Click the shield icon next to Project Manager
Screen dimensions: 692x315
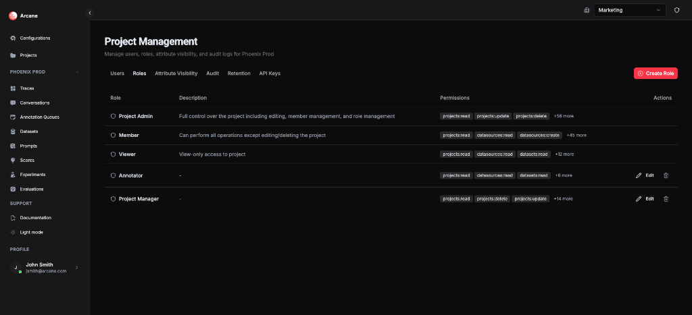point(113,199)
